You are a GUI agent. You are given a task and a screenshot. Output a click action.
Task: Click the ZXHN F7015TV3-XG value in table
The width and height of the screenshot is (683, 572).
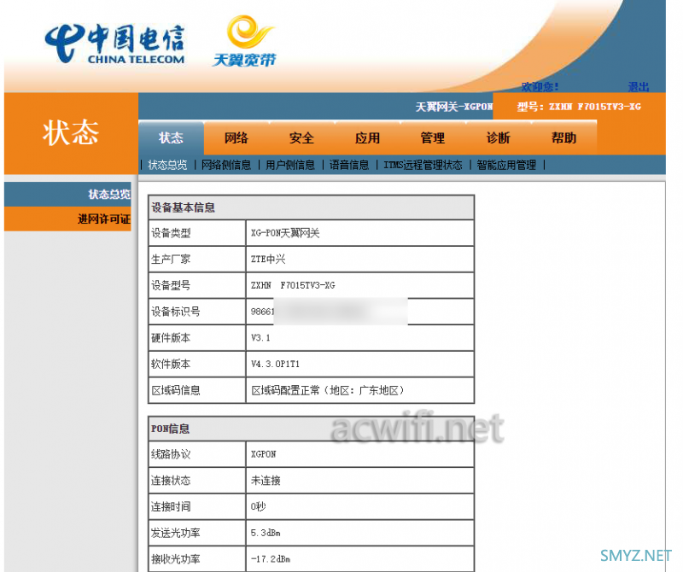tap(293, 285)
